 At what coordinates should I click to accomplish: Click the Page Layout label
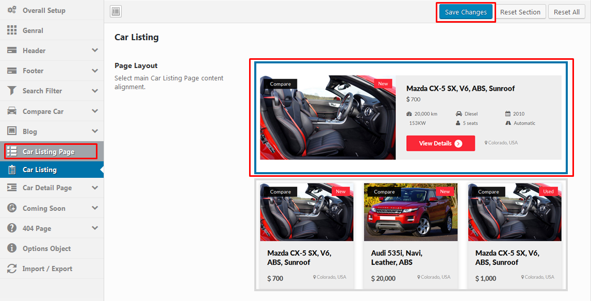(136, 65)
